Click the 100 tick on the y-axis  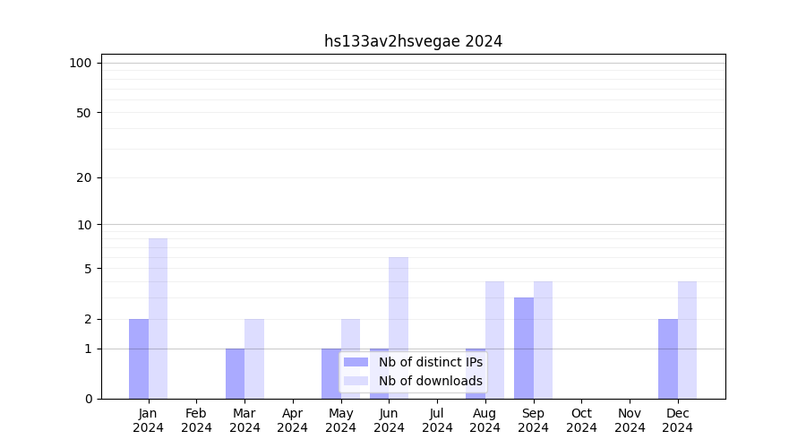pyautogui.click(x=81, y=63)
